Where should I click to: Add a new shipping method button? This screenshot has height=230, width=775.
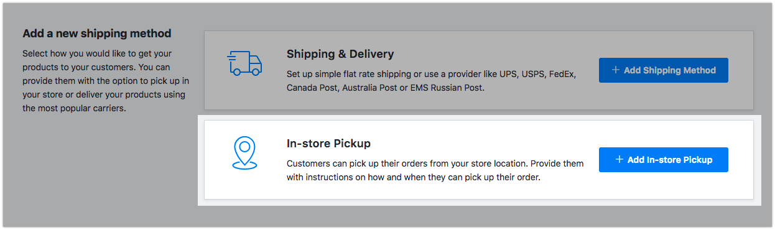[663, 70]
